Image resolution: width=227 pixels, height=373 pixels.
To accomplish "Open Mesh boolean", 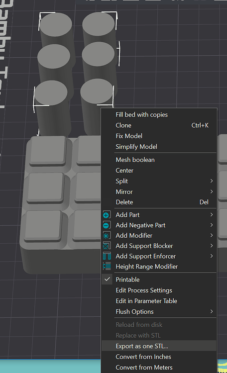I will click(159, 160).
